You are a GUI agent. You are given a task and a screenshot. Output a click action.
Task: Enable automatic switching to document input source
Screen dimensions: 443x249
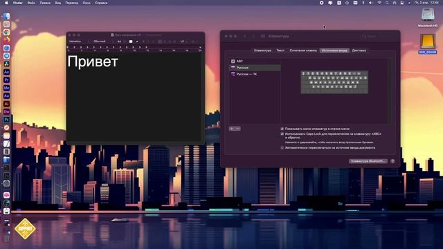(x=282, y=147)
